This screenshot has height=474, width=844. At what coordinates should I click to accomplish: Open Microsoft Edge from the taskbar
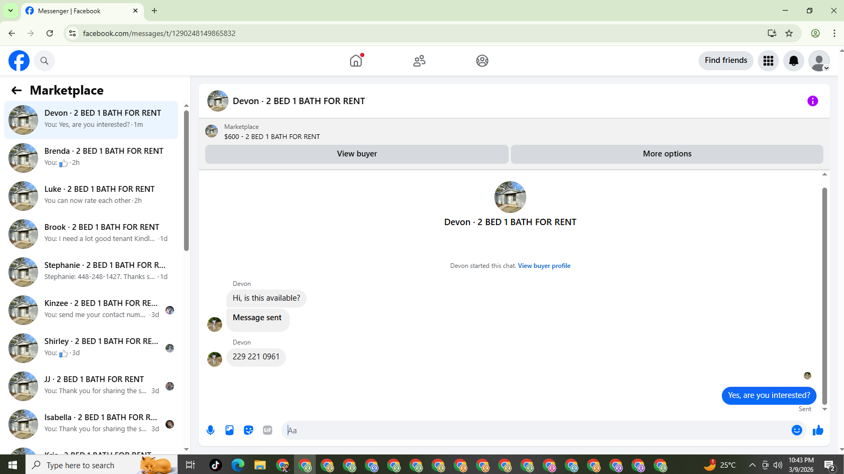click(x=238, y=465)
